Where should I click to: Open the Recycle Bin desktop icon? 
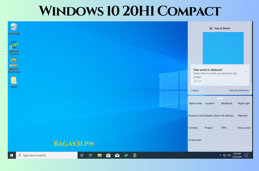[14, 29]
